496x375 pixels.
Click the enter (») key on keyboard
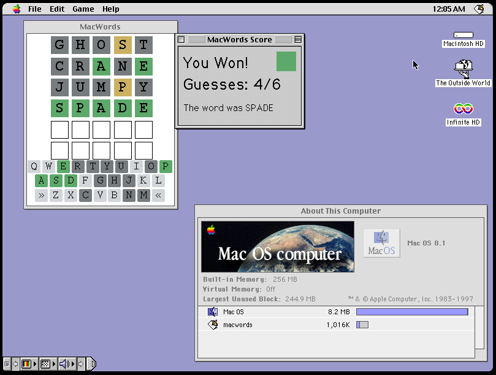tap(42, 195)
